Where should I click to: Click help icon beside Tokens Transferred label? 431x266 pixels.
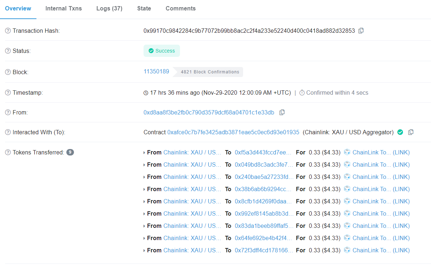pyautogui.click(x=8, y=153)
